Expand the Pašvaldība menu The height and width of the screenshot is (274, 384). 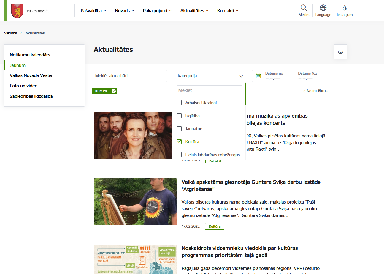93,11
